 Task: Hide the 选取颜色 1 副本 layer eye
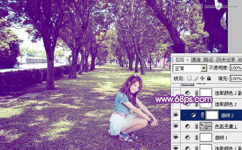176,148
